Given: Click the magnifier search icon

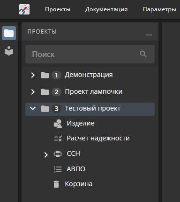Looking at the screenshot, I should 143,54.
